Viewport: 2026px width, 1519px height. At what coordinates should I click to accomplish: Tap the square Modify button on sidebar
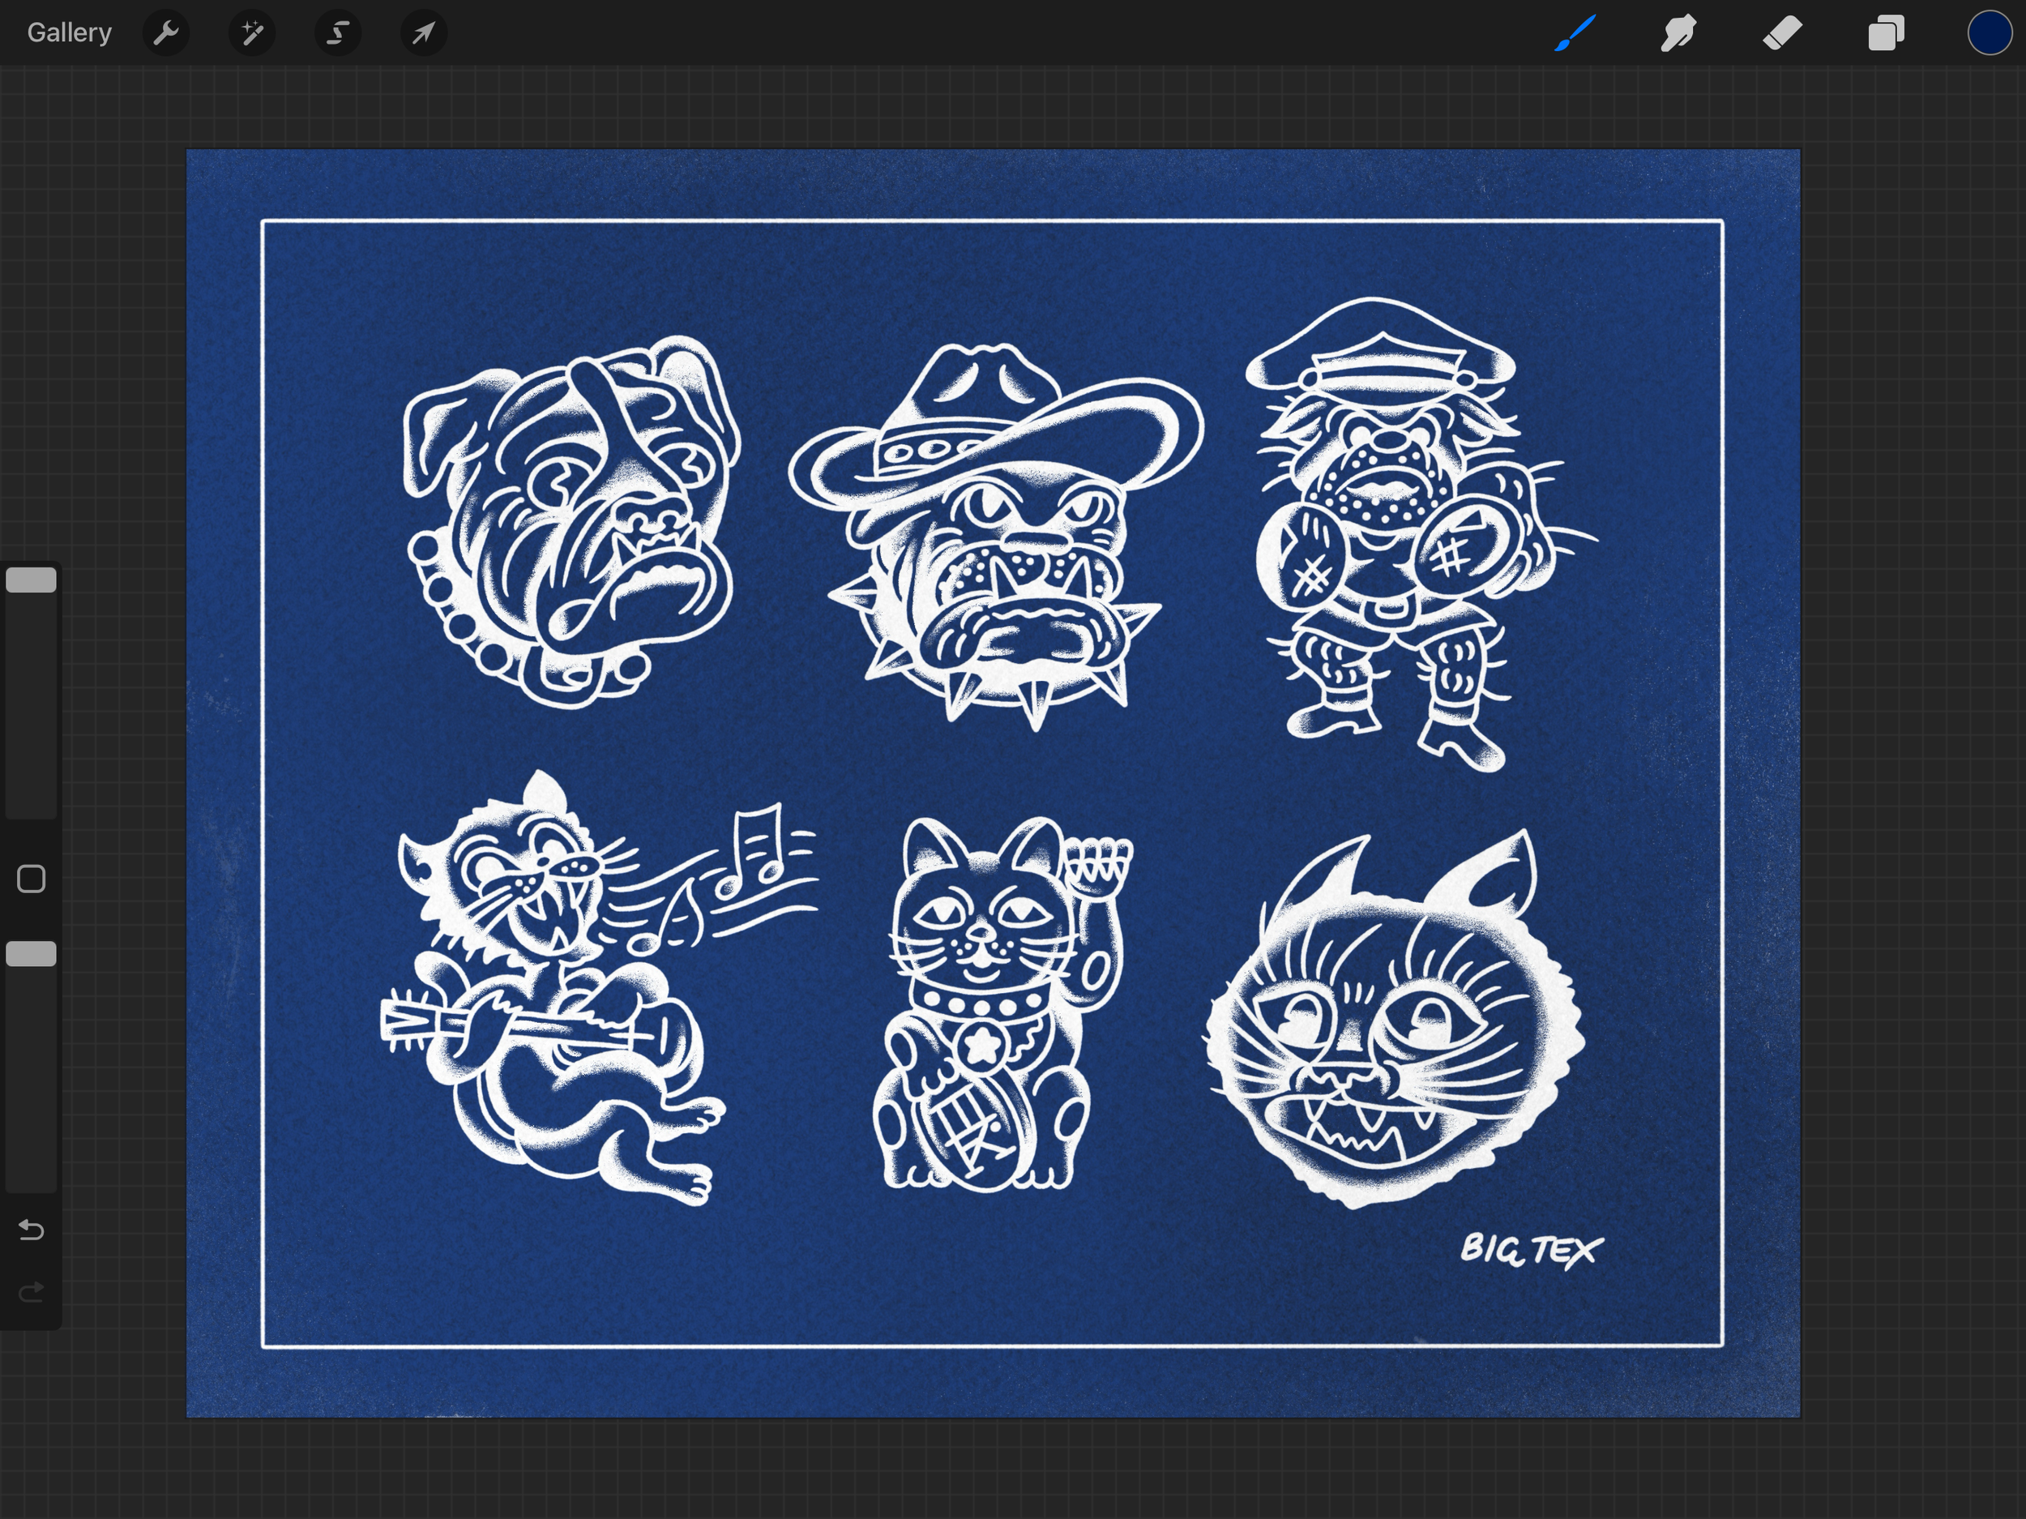(31, 879)
